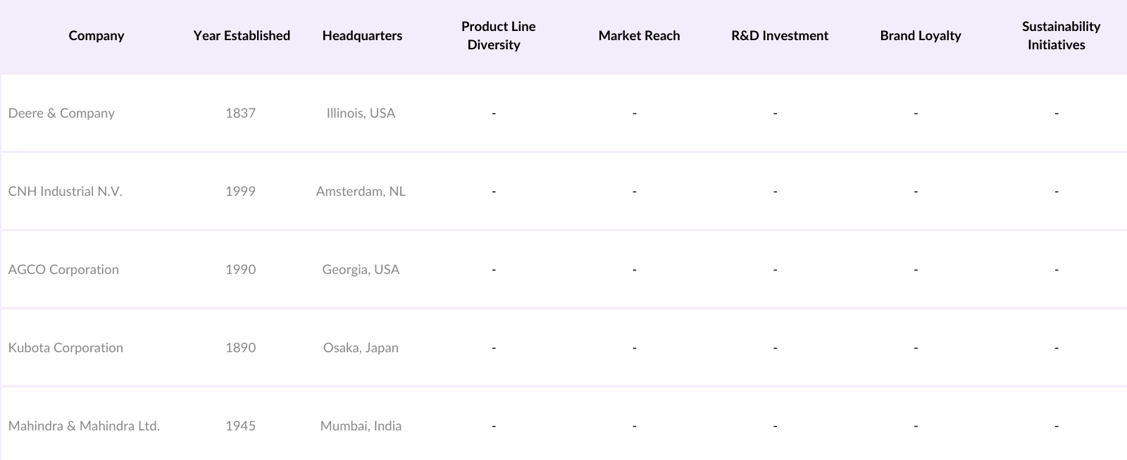Select the Illinois, USA headquarters cell
Viewport: 1127px width, 460px height.
pos(361,113)
